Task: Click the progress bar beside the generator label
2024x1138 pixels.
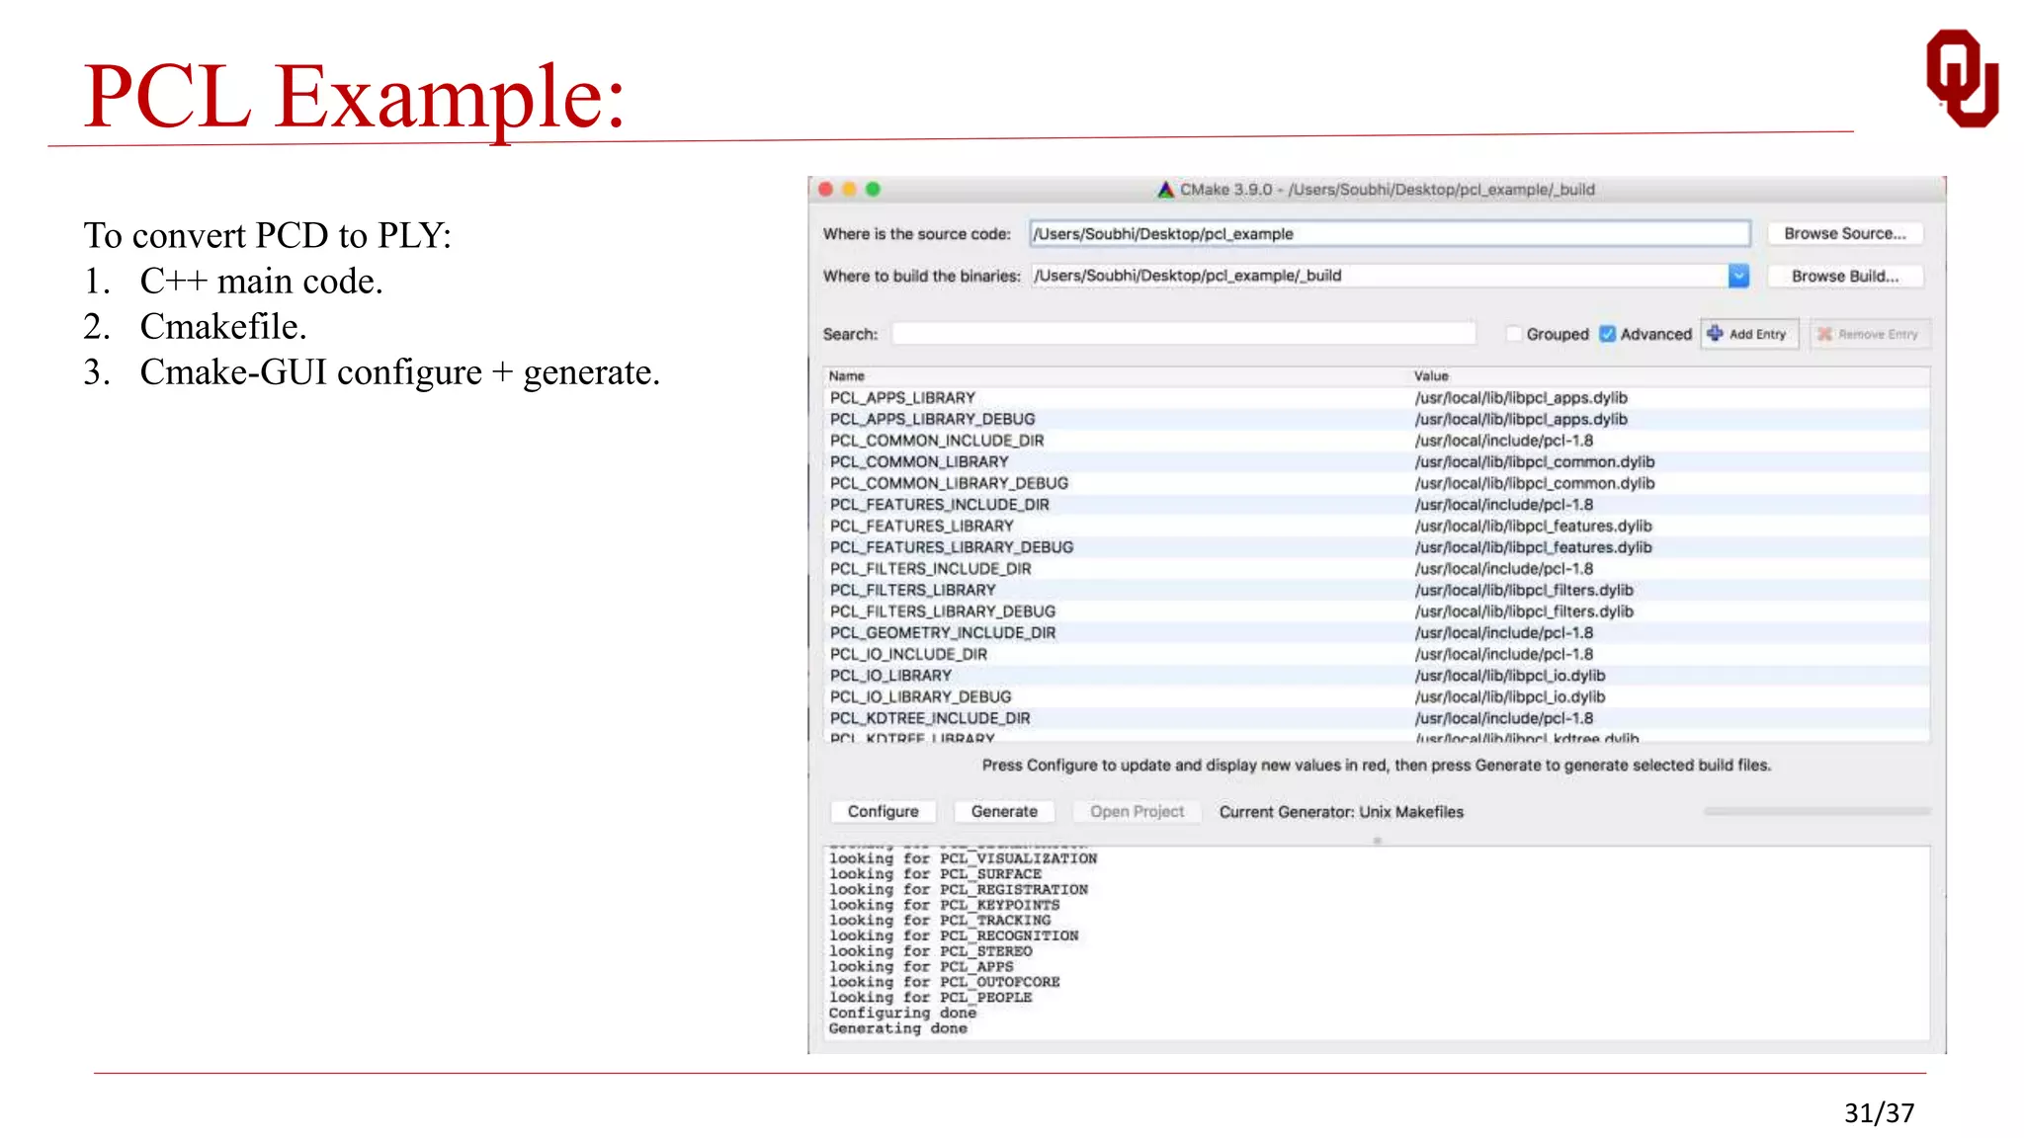Action: (x=1816, y=811)
